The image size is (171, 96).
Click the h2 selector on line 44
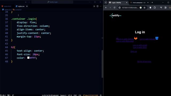[13, 47]
